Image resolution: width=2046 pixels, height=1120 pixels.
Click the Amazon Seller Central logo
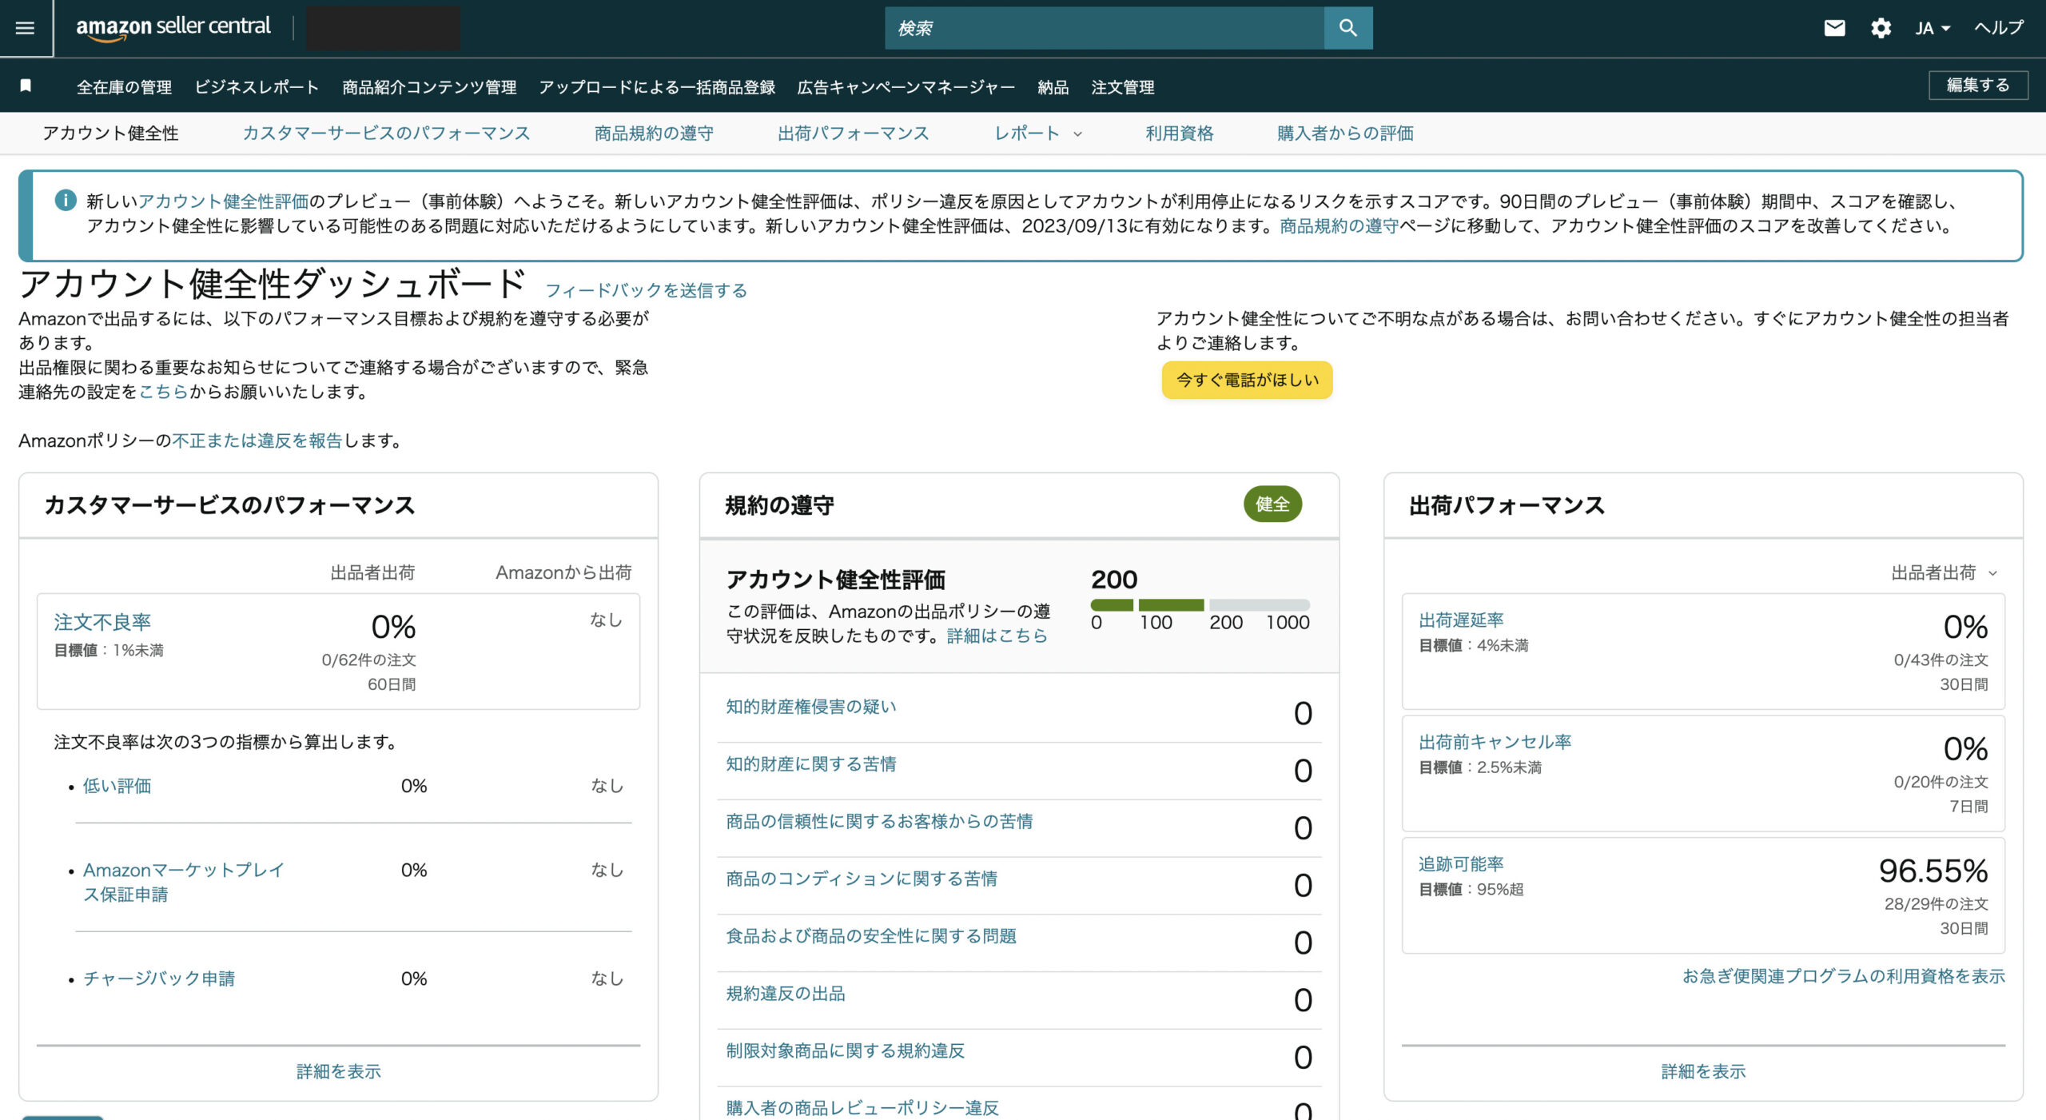point(173,27)
